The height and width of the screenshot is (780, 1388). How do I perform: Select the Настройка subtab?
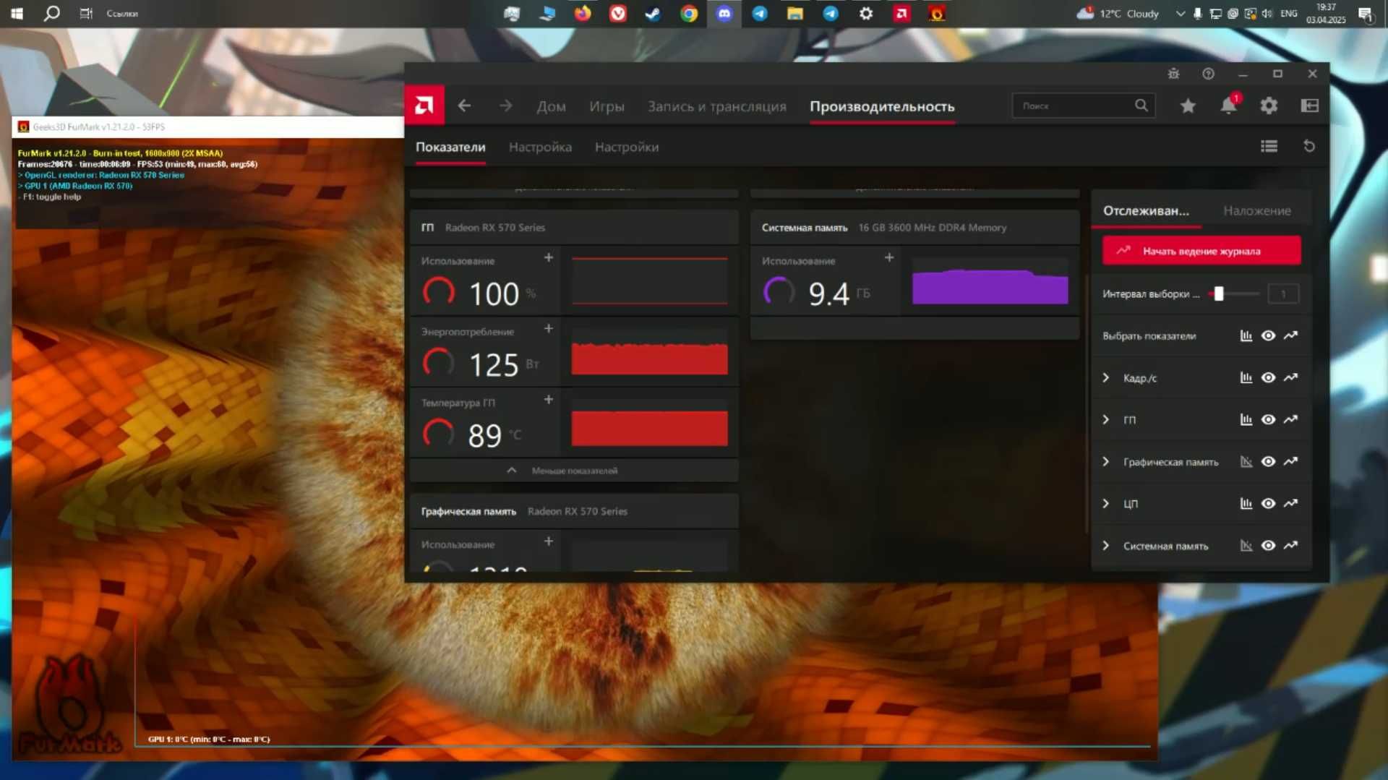pyautogui.click(x=540, y=147)
